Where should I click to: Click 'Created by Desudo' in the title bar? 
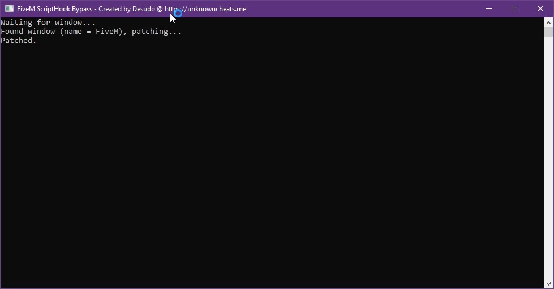tap(126, 9)
